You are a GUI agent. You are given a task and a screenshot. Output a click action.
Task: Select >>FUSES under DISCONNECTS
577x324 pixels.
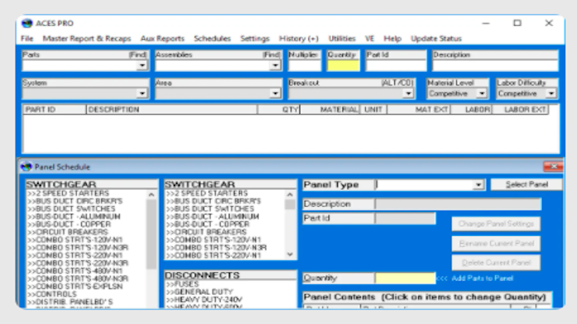point(182,284)
